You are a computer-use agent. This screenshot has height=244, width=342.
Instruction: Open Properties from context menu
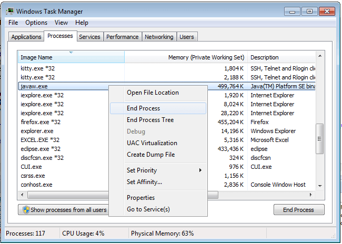tap(140, 198)
